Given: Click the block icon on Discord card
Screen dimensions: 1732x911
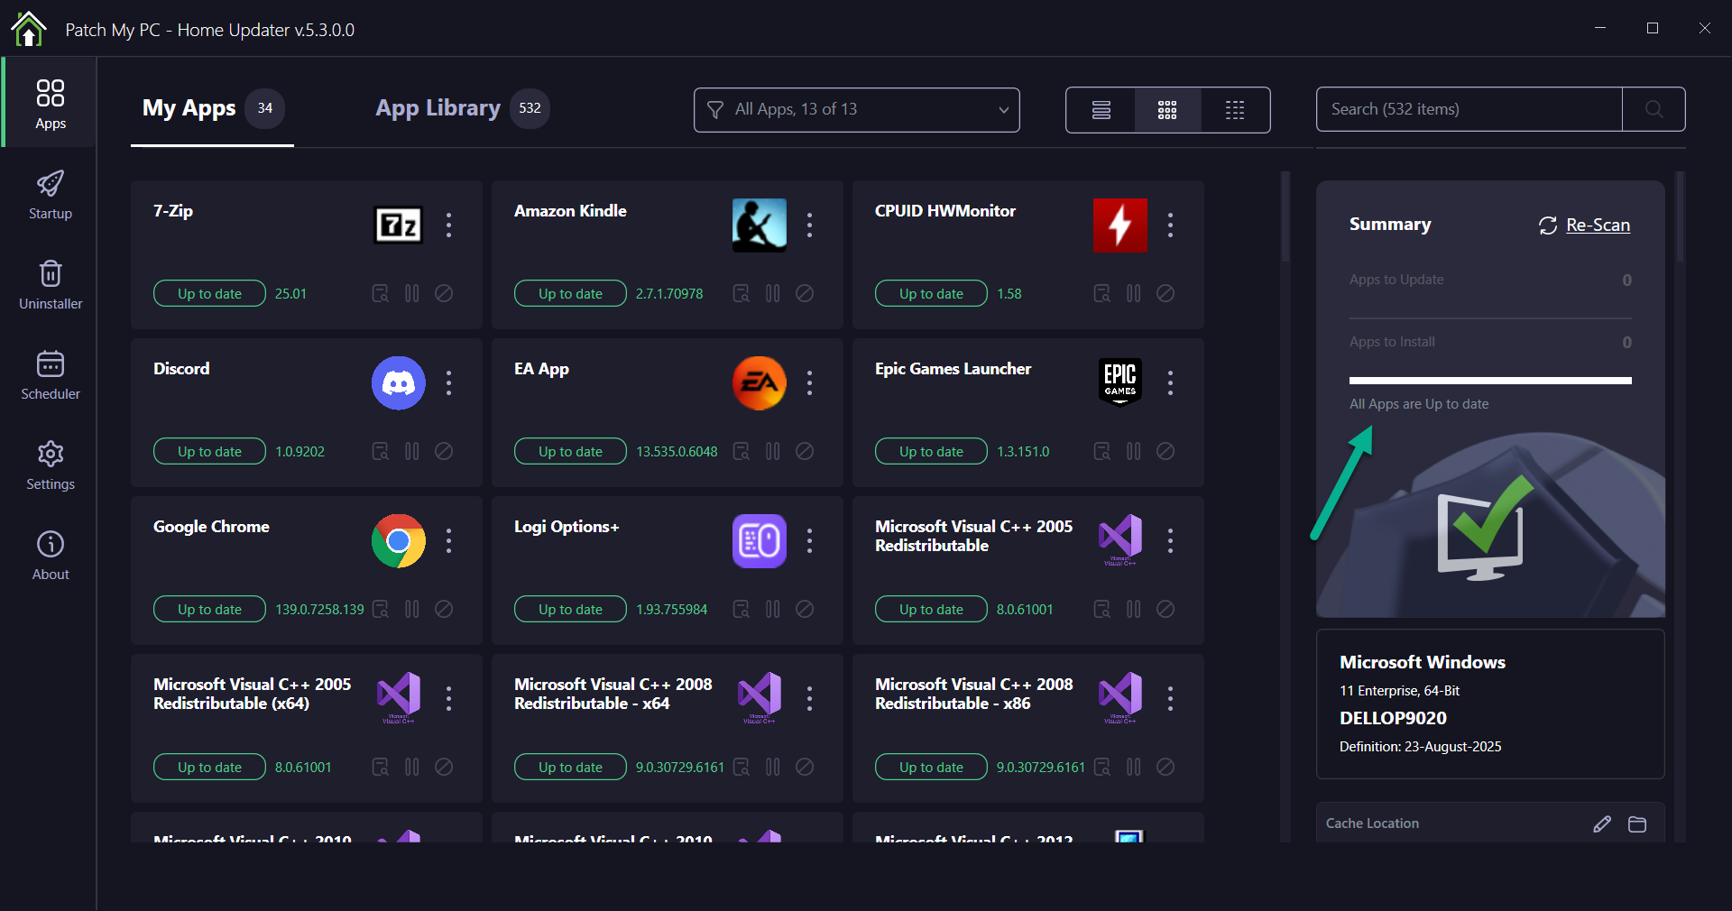Looking at the screenshot, I should (x=444, y=451).
